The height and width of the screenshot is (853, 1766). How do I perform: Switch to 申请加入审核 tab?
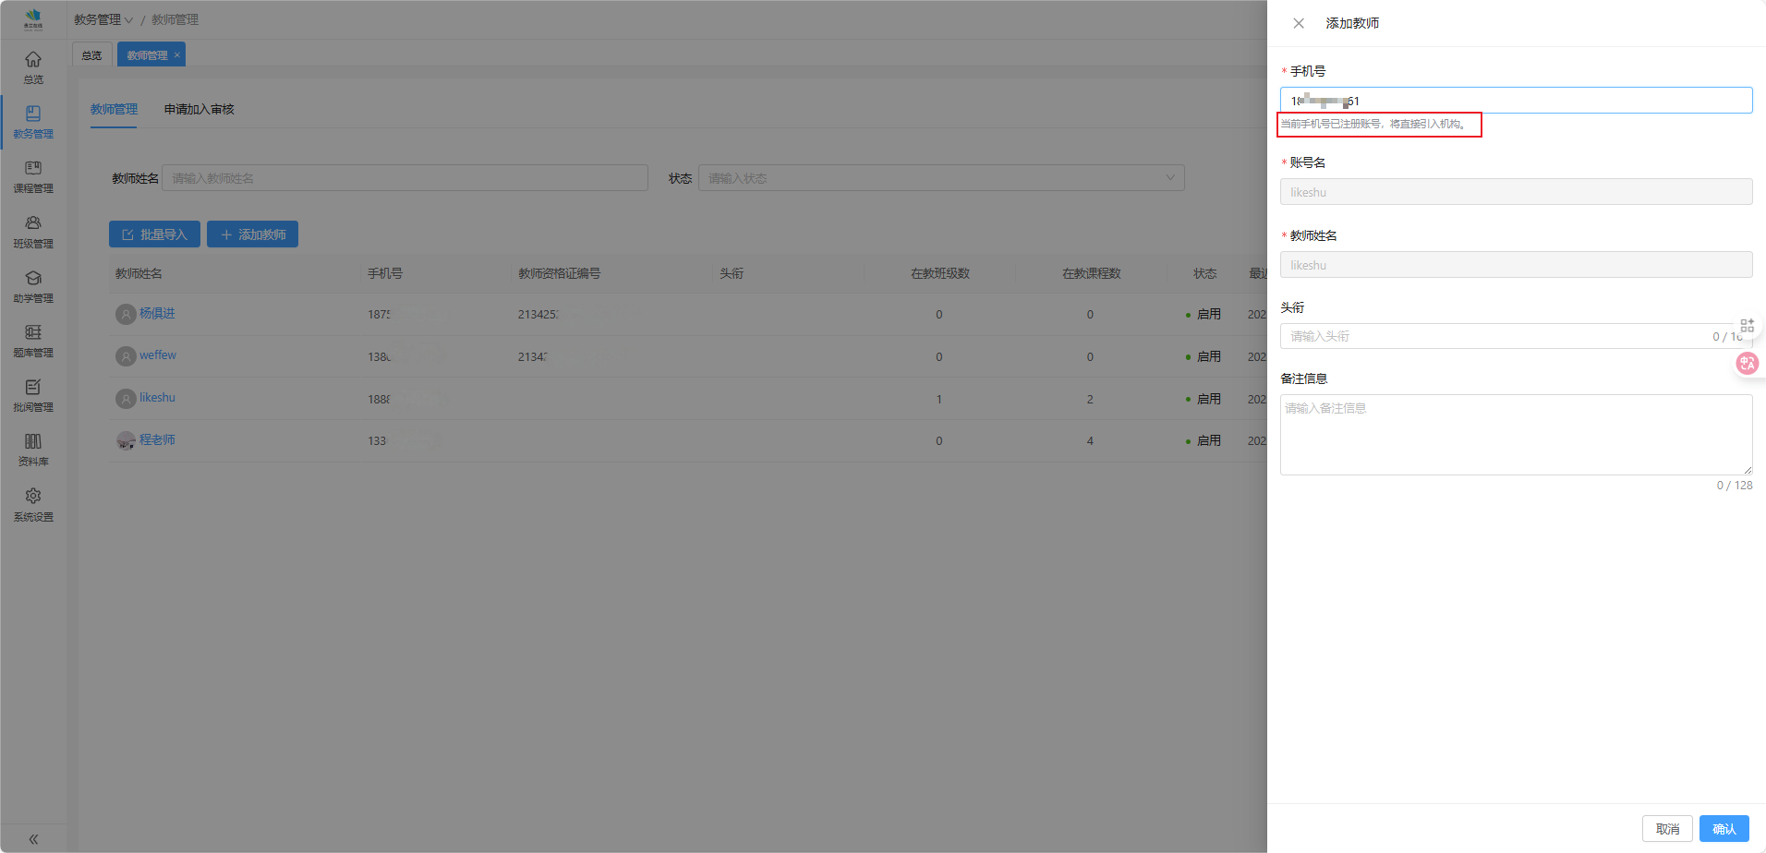(x=199, y=109)
